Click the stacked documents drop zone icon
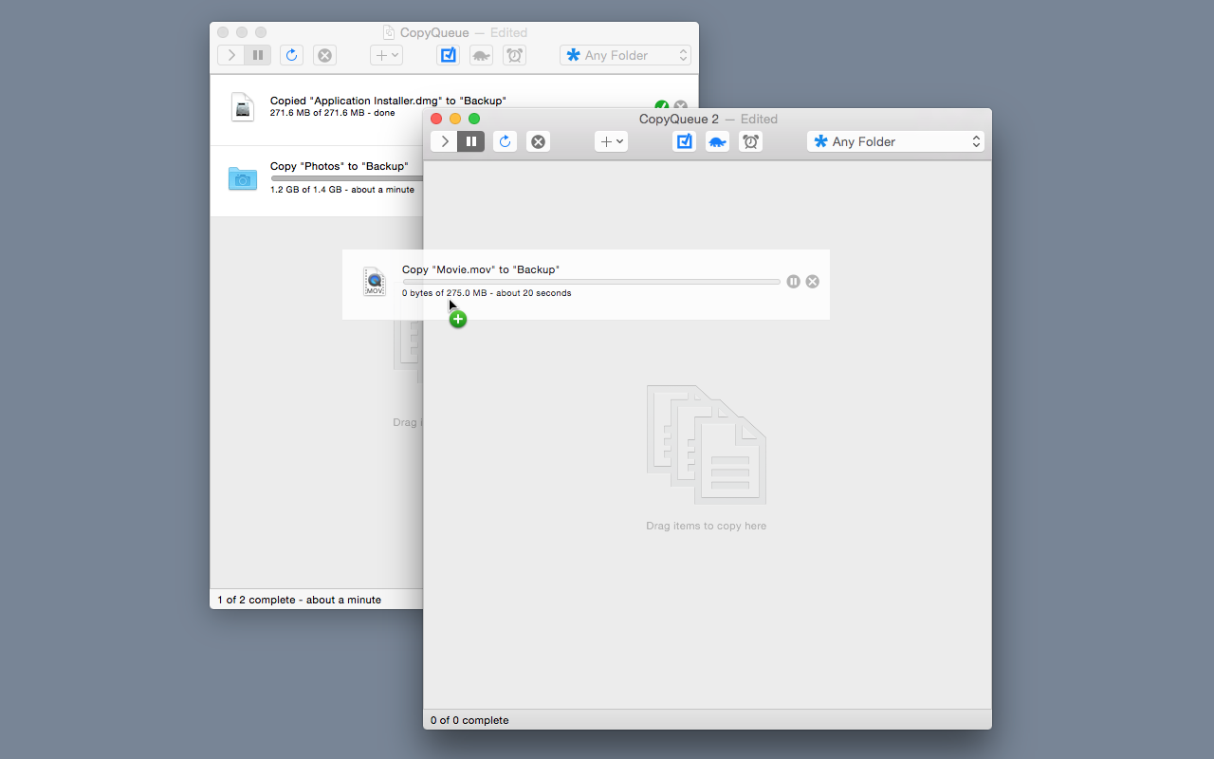1214x759 pixels. (707, 444)
